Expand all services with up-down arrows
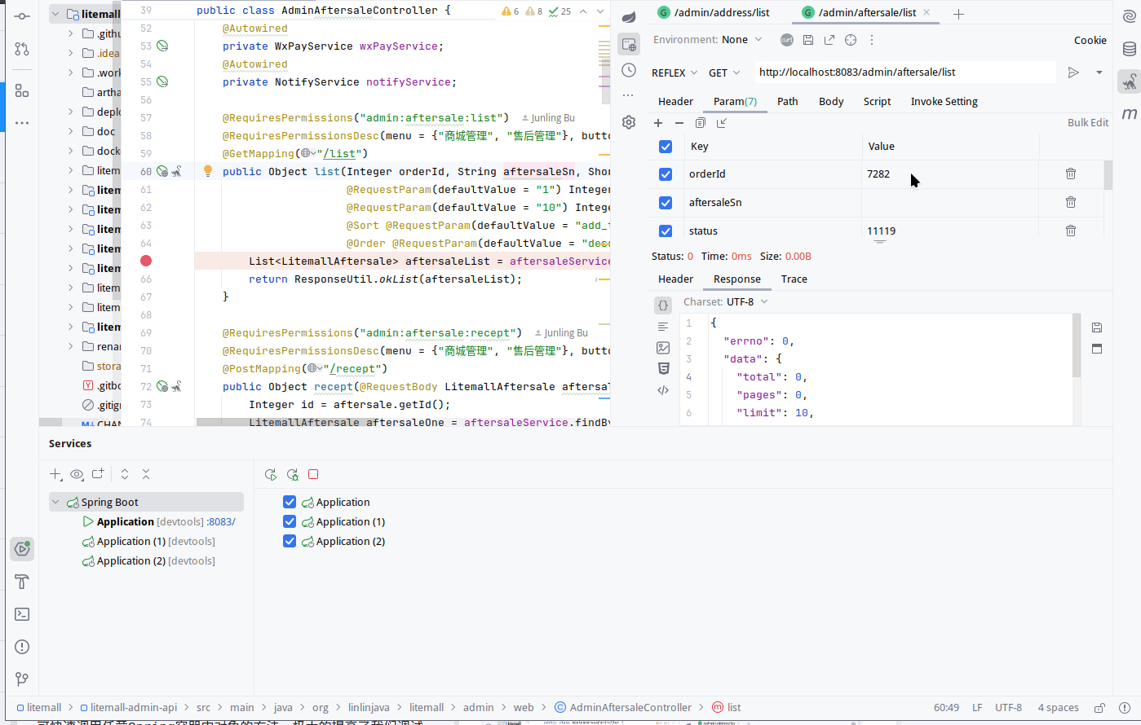This screenshot has height=725, width=1141. pos(125,474)
